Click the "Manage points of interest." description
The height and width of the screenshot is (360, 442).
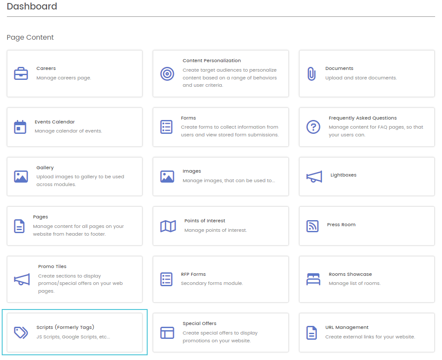(x=215, y=231)
